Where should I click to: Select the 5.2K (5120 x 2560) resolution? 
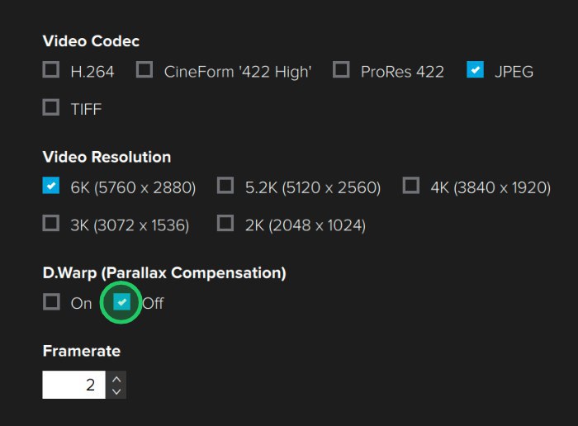[225, 185]
